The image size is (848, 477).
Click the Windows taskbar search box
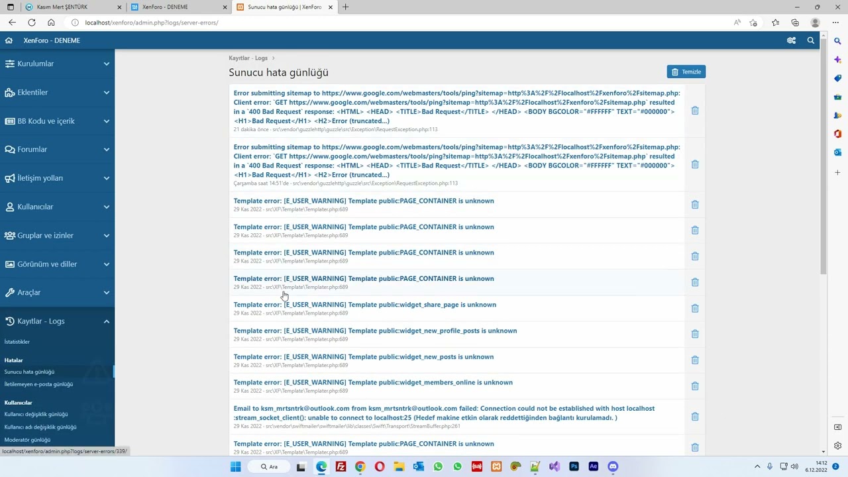click(x=270, y=466)
